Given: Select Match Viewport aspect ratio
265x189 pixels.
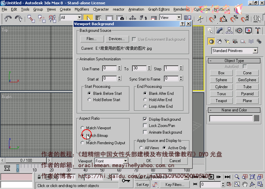Looking at the screenshot, I should point(82,128).
